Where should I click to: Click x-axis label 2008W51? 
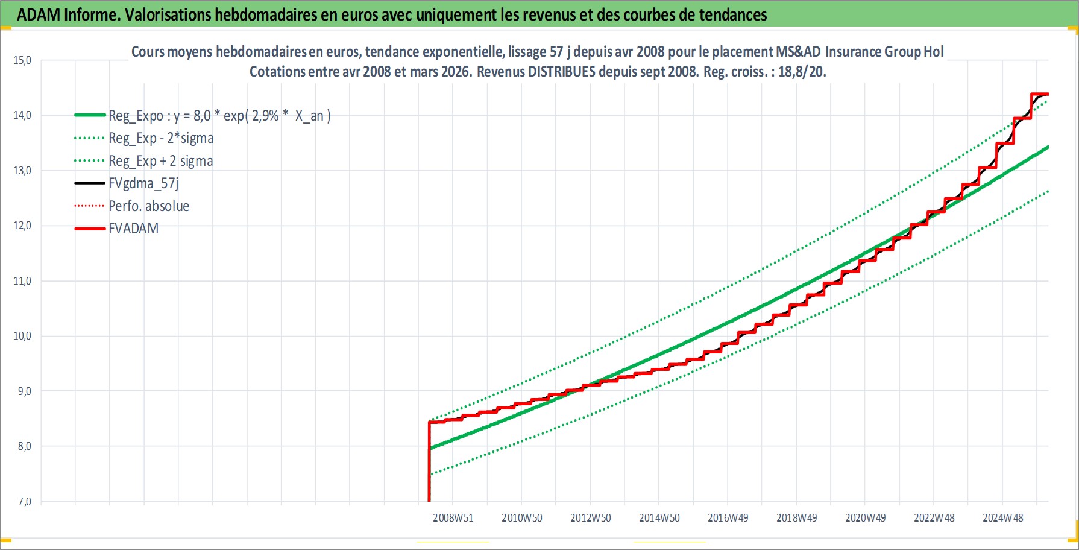pos(453,518)
